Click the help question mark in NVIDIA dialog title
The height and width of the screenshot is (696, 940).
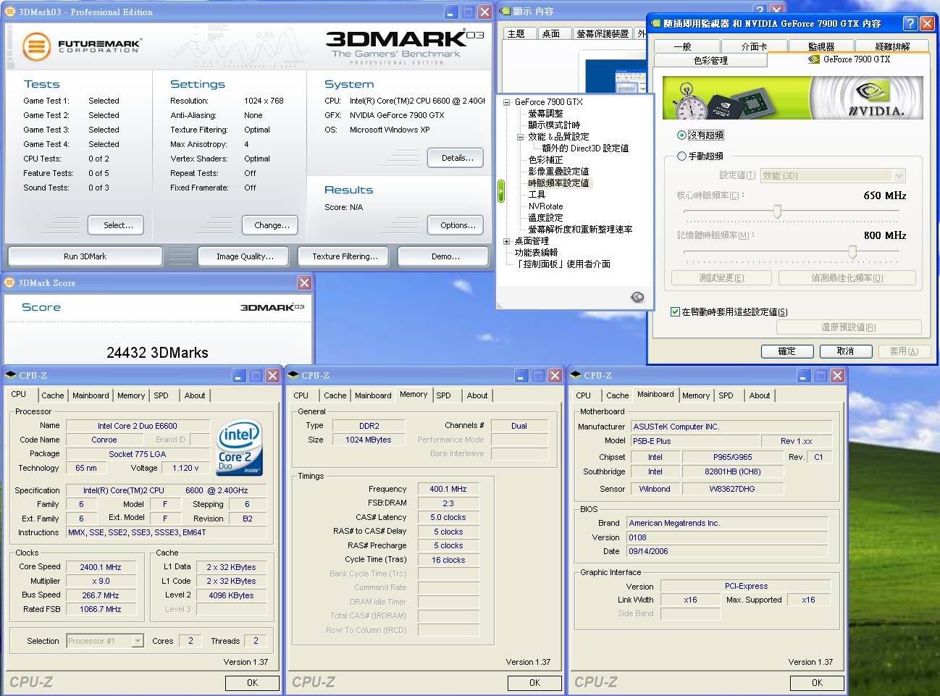tap(910, 24)
